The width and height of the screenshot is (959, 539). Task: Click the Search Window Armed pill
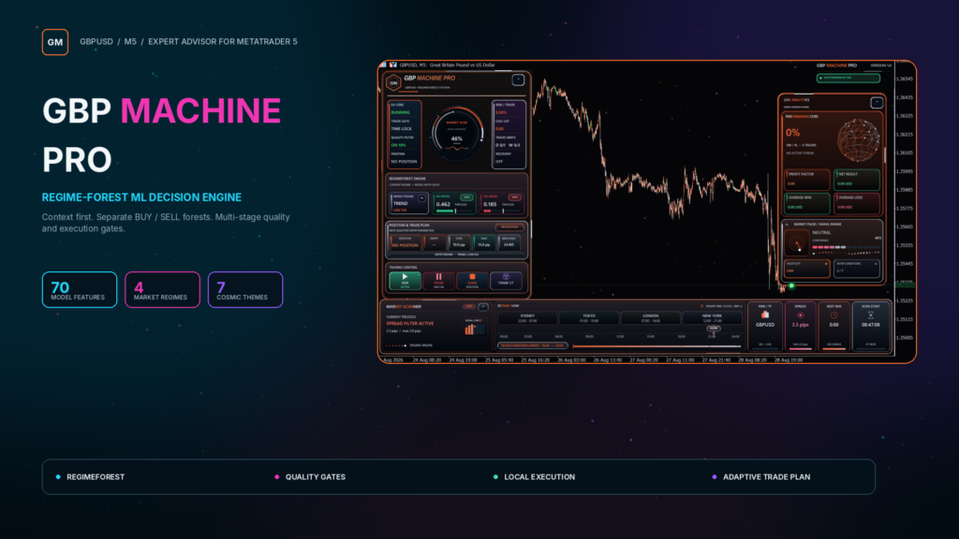533,346
